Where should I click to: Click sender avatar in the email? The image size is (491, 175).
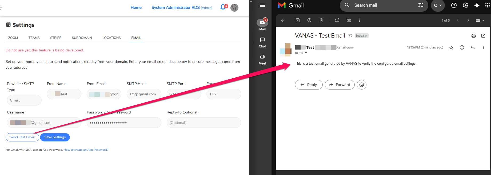click(285, 50)
